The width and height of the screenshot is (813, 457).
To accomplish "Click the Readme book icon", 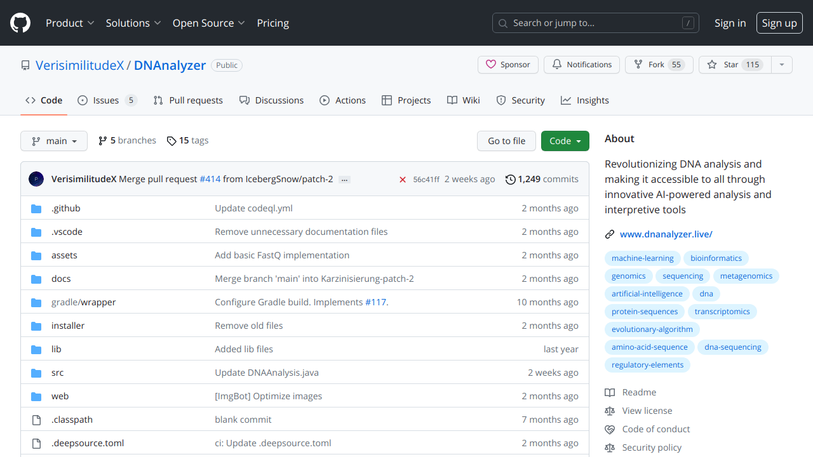I will [x=610, y=392].
